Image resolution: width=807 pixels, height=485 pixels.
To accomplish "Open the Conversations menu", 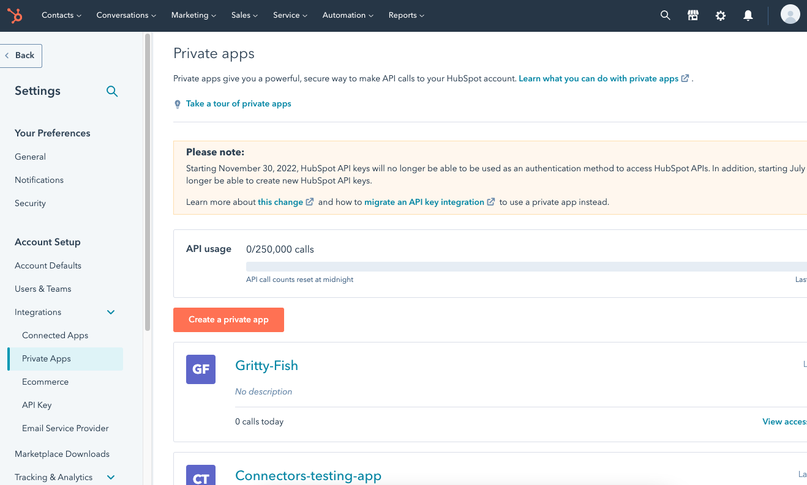I will coord(126,15).
